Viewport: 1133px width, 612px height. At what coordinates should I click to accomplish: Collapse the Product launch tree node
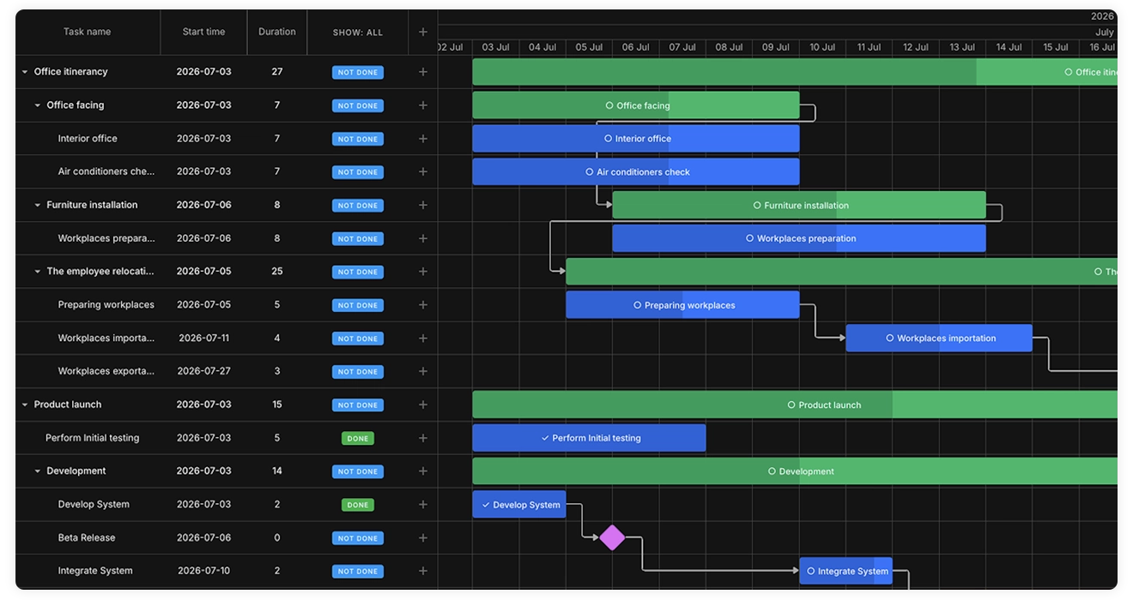pos(25,405)
